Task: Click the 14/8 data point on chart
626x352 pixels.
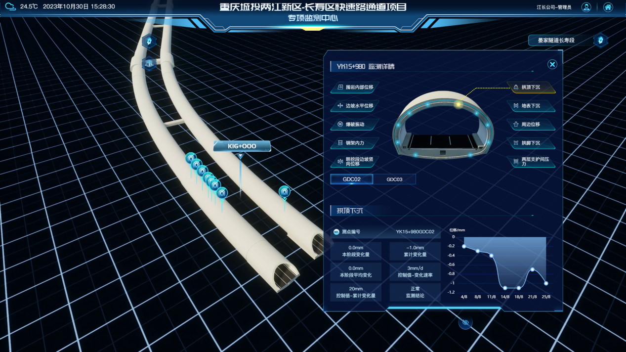Action: click(505, 288)
